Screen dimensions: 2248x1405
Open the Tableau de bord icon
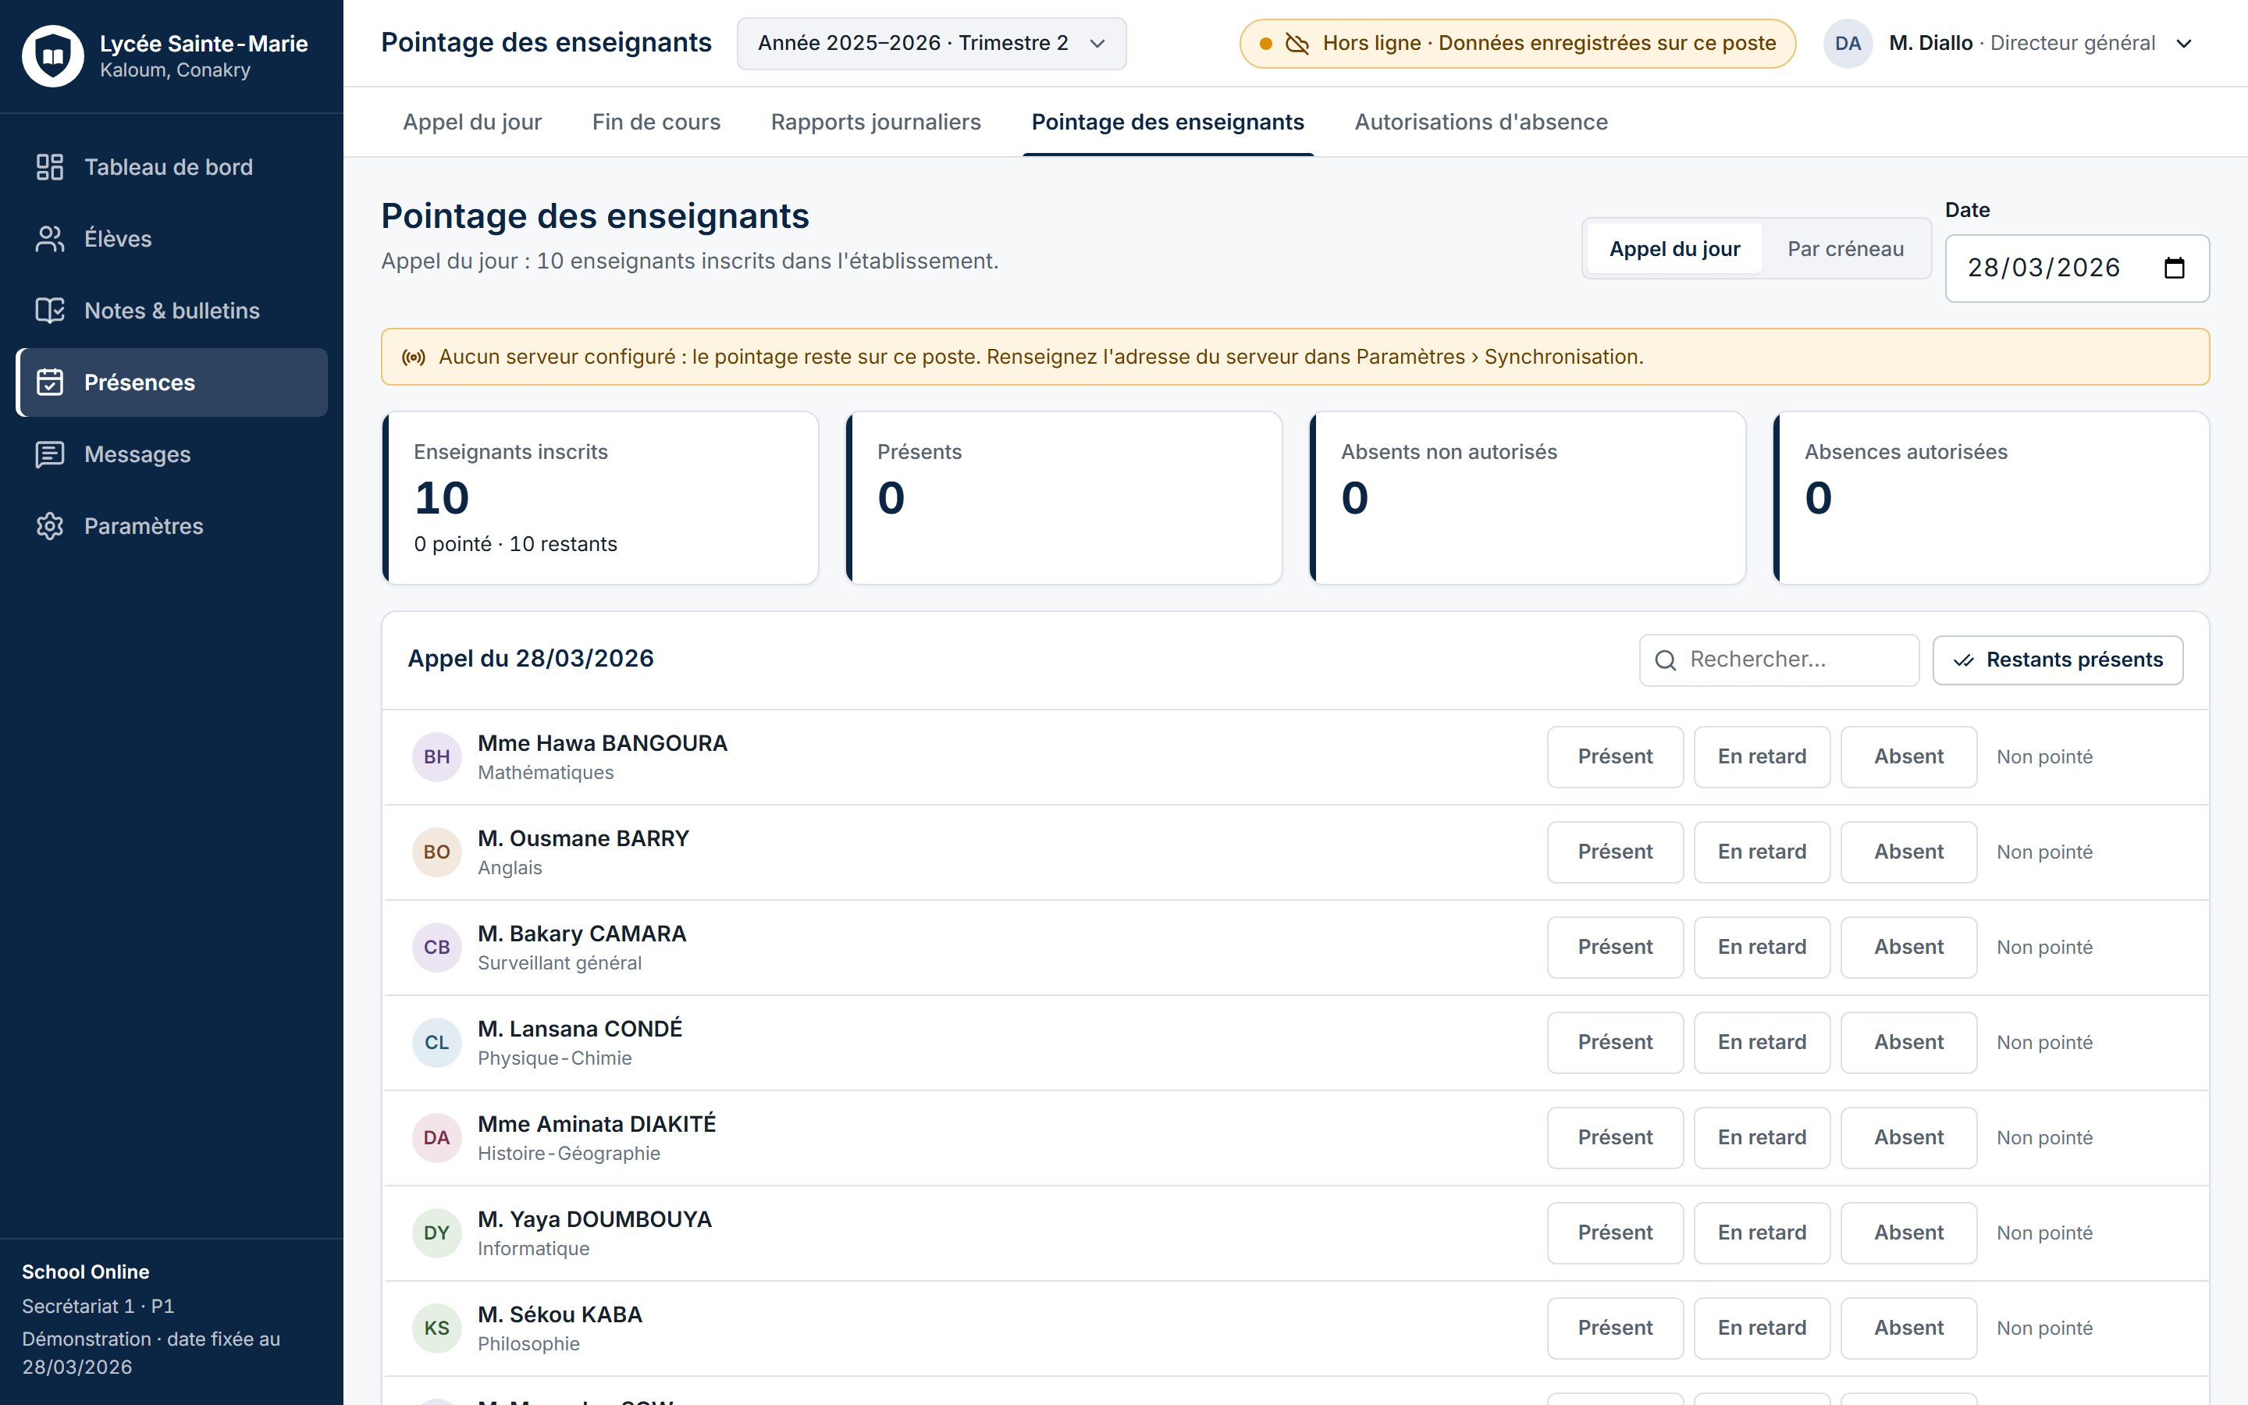pos(49,167)
